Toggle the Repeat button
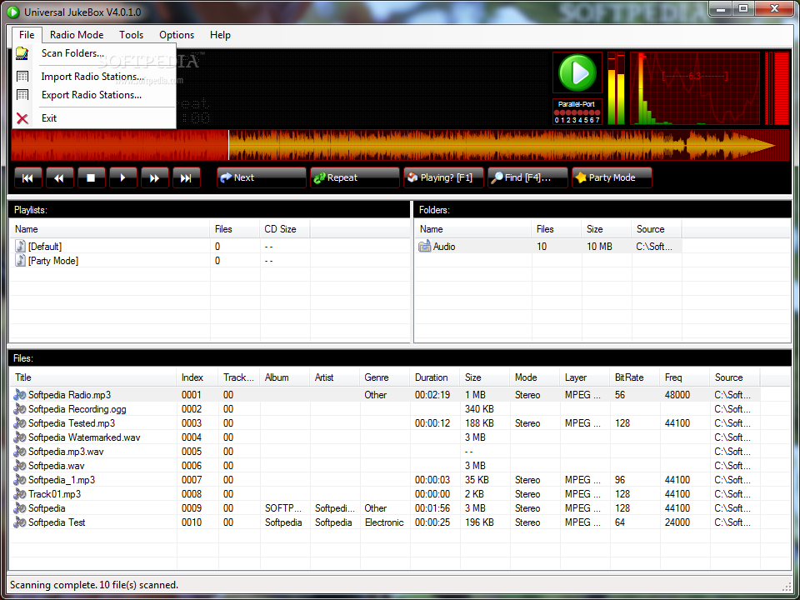 pos(355,178)
